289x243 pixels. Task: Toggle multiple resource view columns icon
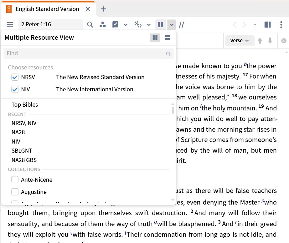click(161, 24)
